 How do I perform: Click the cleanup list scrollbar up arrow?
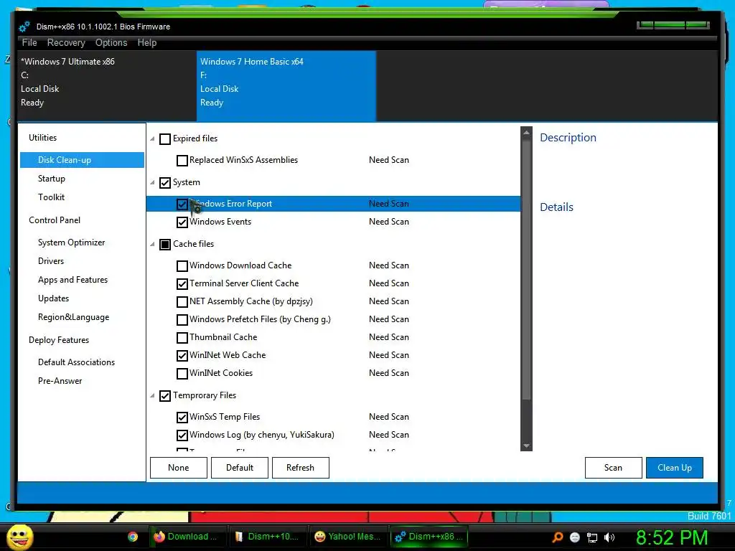[526, 133]
